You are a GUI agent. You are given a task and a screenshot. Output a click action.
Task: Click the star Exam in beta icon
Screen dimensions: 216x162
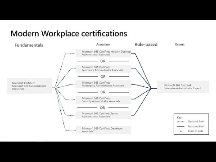[x=181, y=131]
